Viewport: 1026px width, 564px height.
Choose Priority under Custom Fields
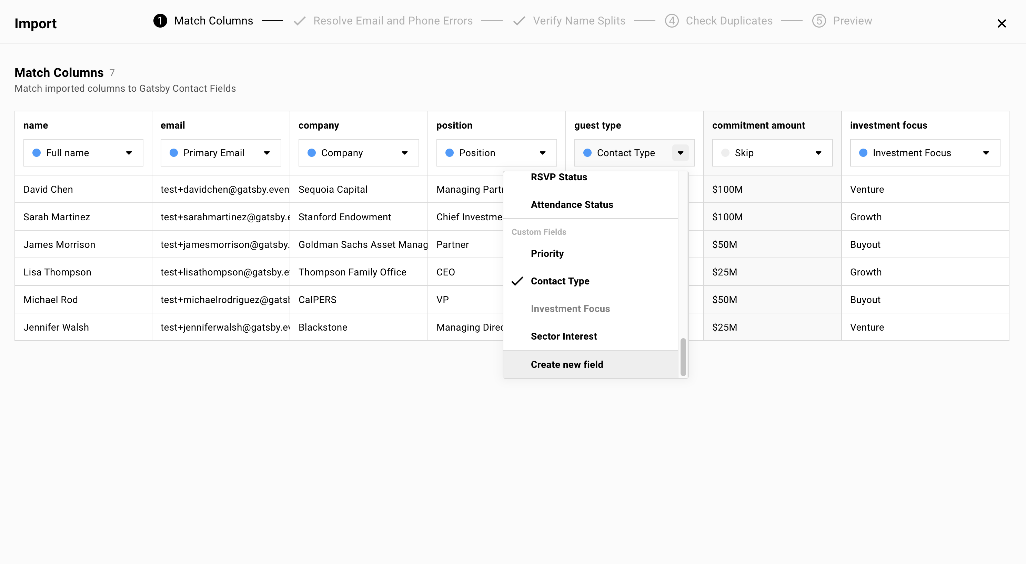click(547, 253)
